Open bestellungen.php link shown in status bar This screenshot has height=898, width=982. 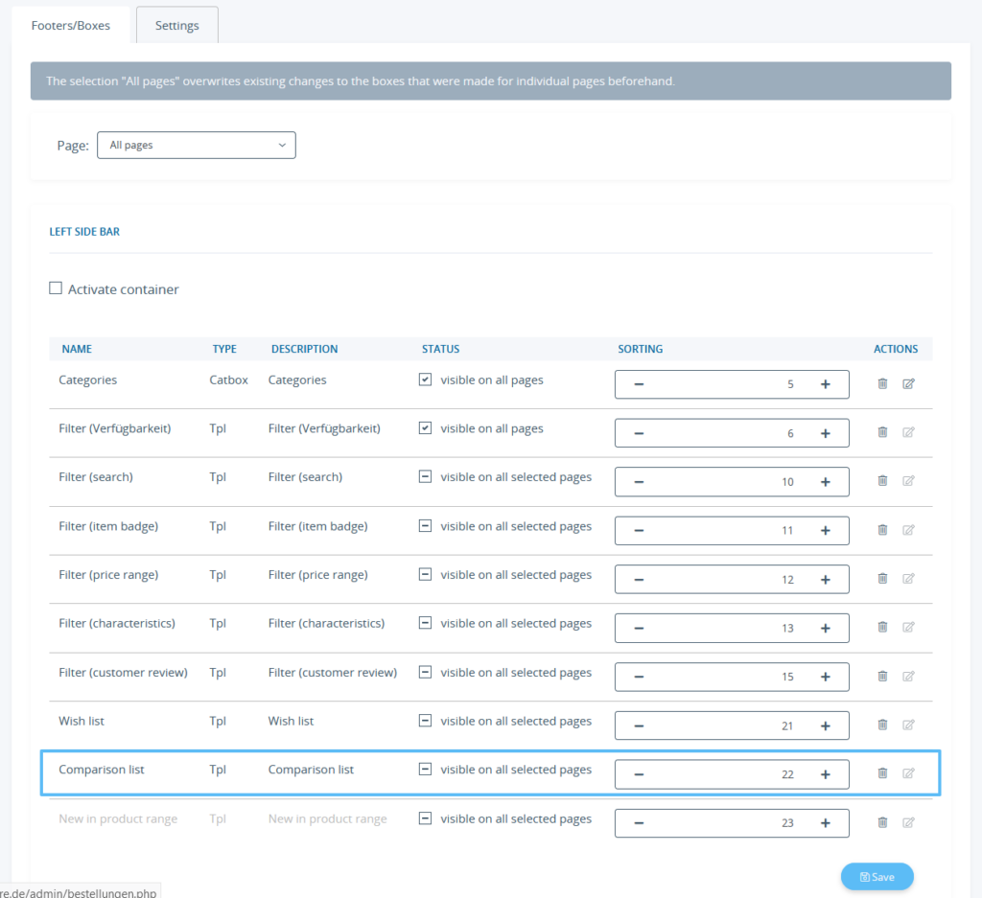click(x=77, y=891)
